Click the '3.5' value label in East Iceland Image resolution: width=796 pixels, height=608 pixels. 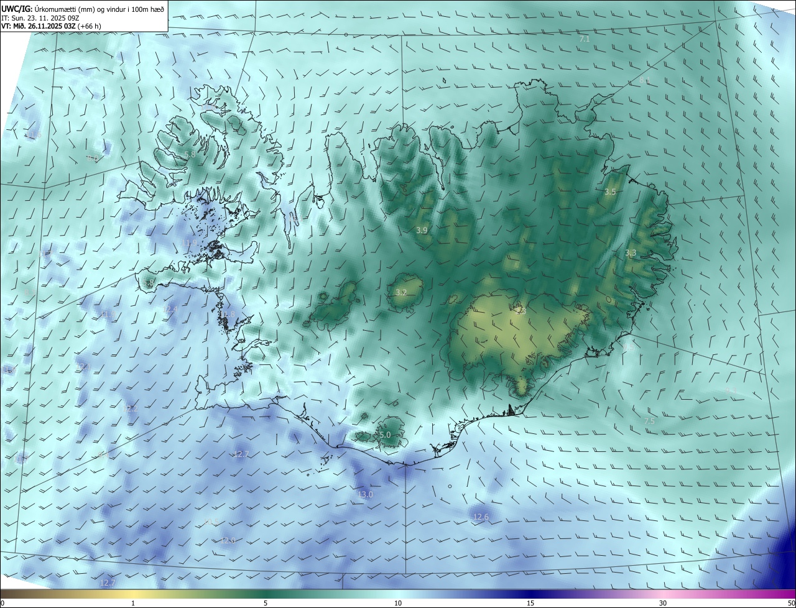(x=610, y=191)
